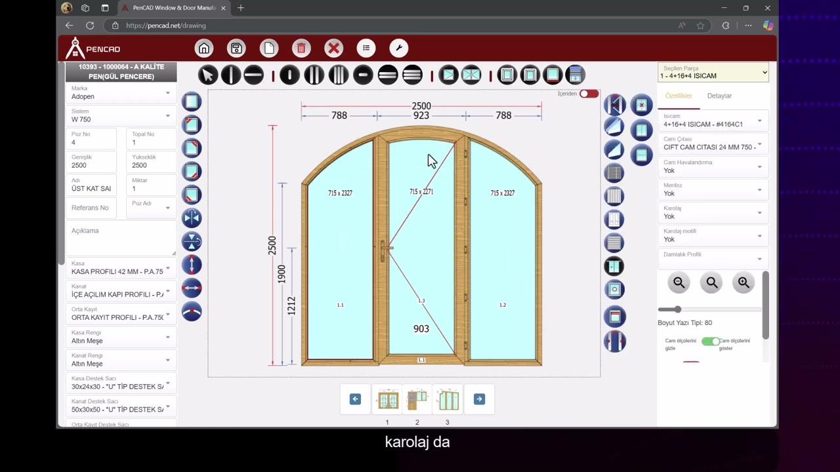Edit the Genişlik width field
Screen dimensions: 840x472
(x=91, y=162)
